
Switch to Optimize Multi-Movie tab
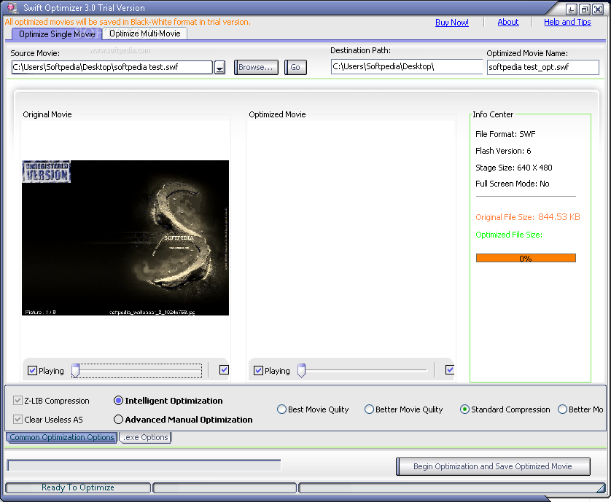pyautogui.click(x=144, y=34)
